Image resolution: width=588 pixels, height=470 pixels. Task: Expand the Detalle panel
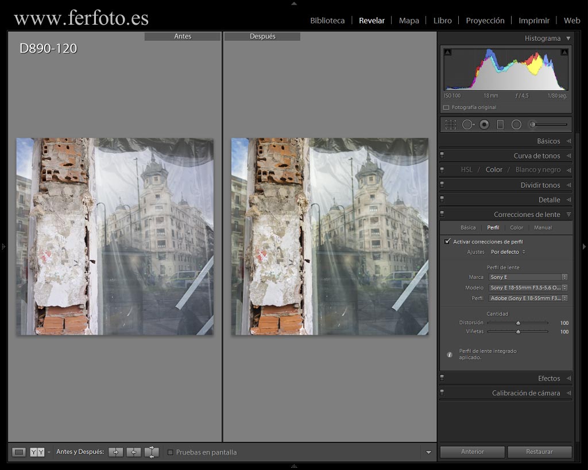(x=569, y=200)
